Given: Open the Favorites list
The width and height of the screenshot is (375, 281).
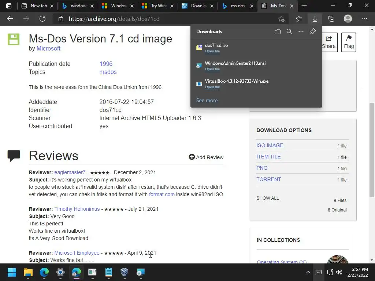Looking at the screenshot, I should point(299,19).
